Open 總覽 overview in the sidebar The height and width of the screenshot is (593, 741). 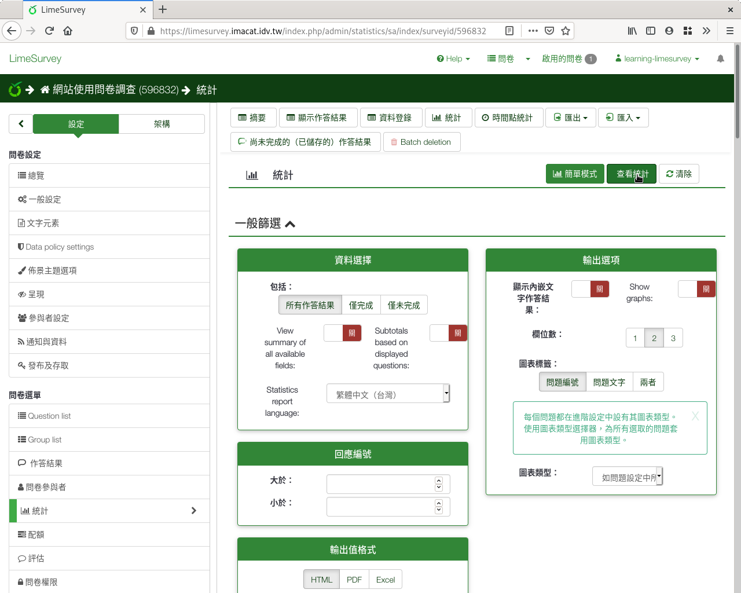point(109,175)
